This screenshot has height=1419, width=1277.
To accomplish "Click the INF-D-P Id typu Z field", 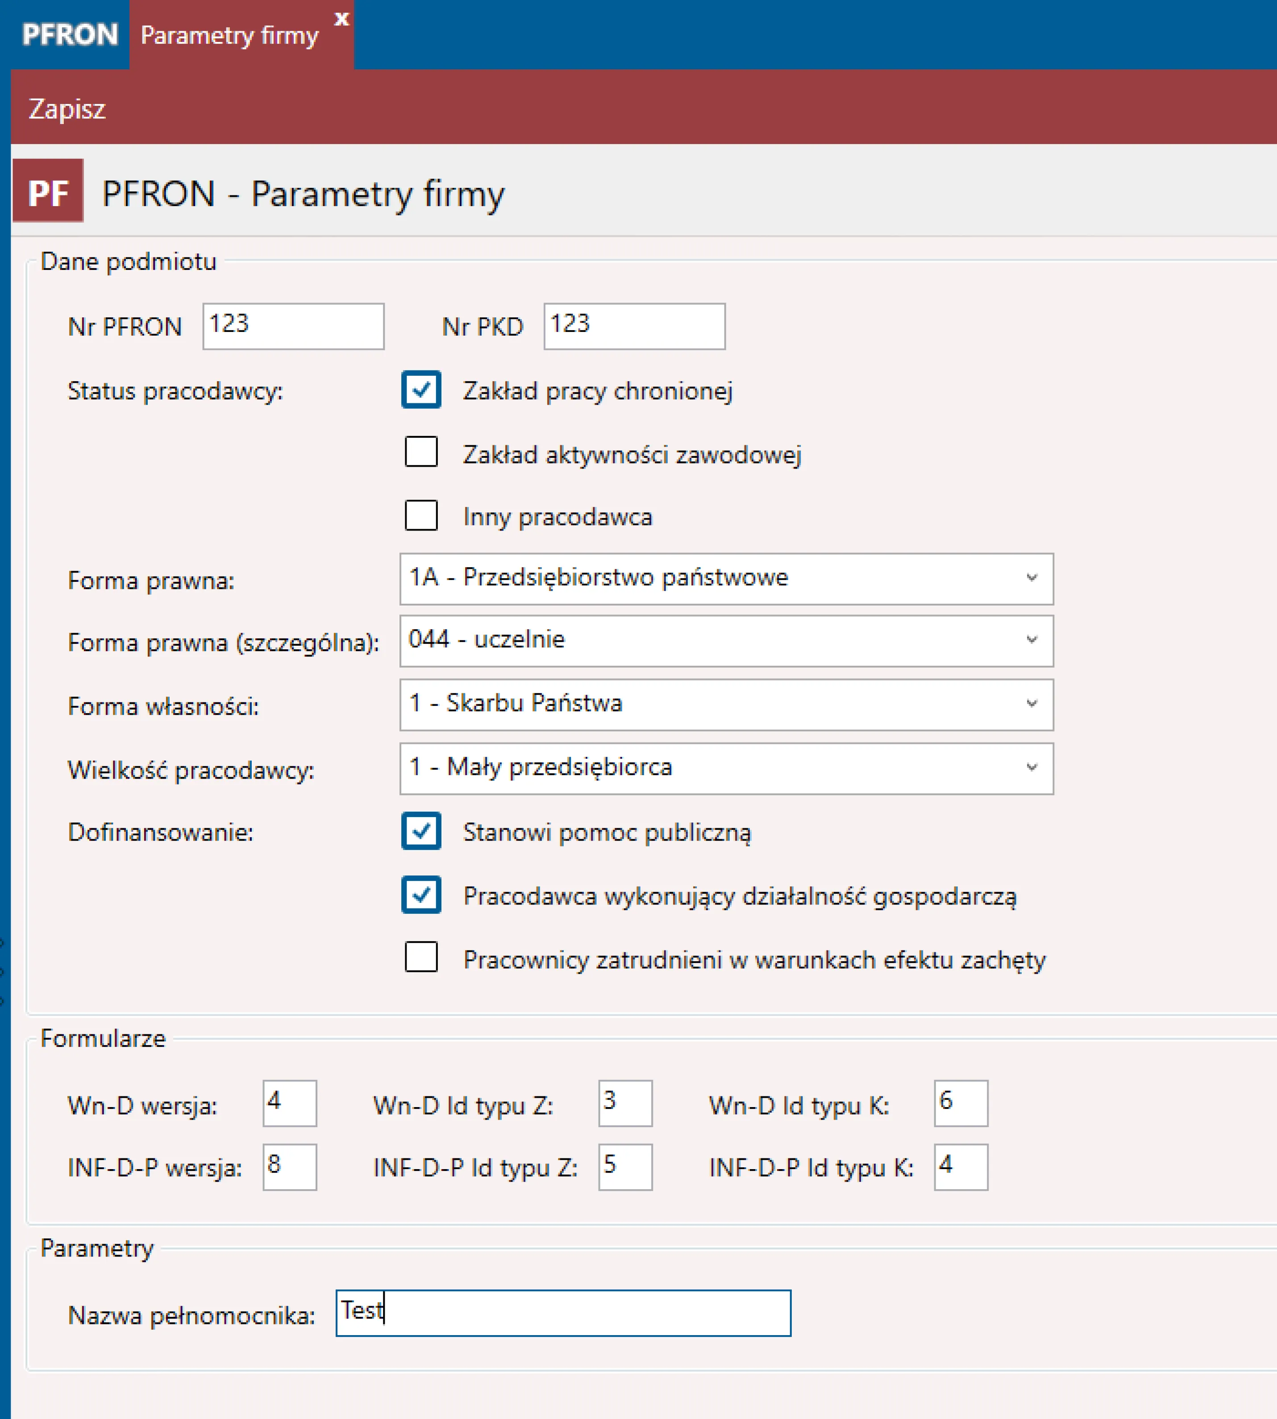I will coord(625,1167).
